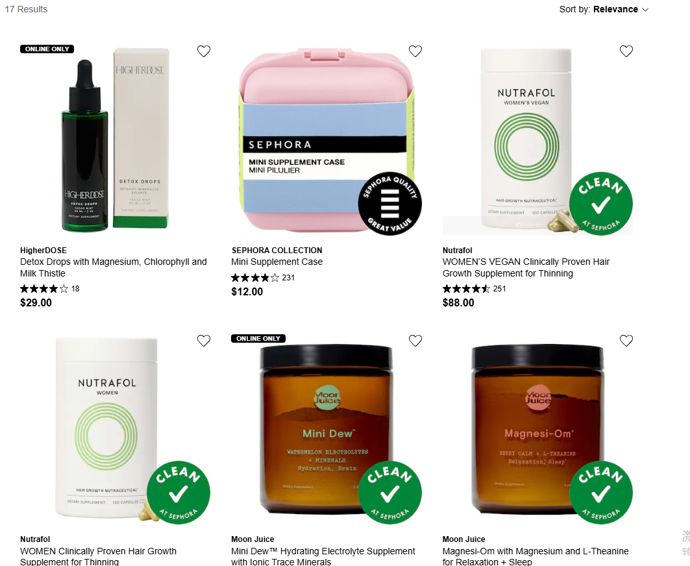Viewport: 690px width, 566px height.
Task: Open Detox Drops with Magnesium product link
Action: pos(113,267)
